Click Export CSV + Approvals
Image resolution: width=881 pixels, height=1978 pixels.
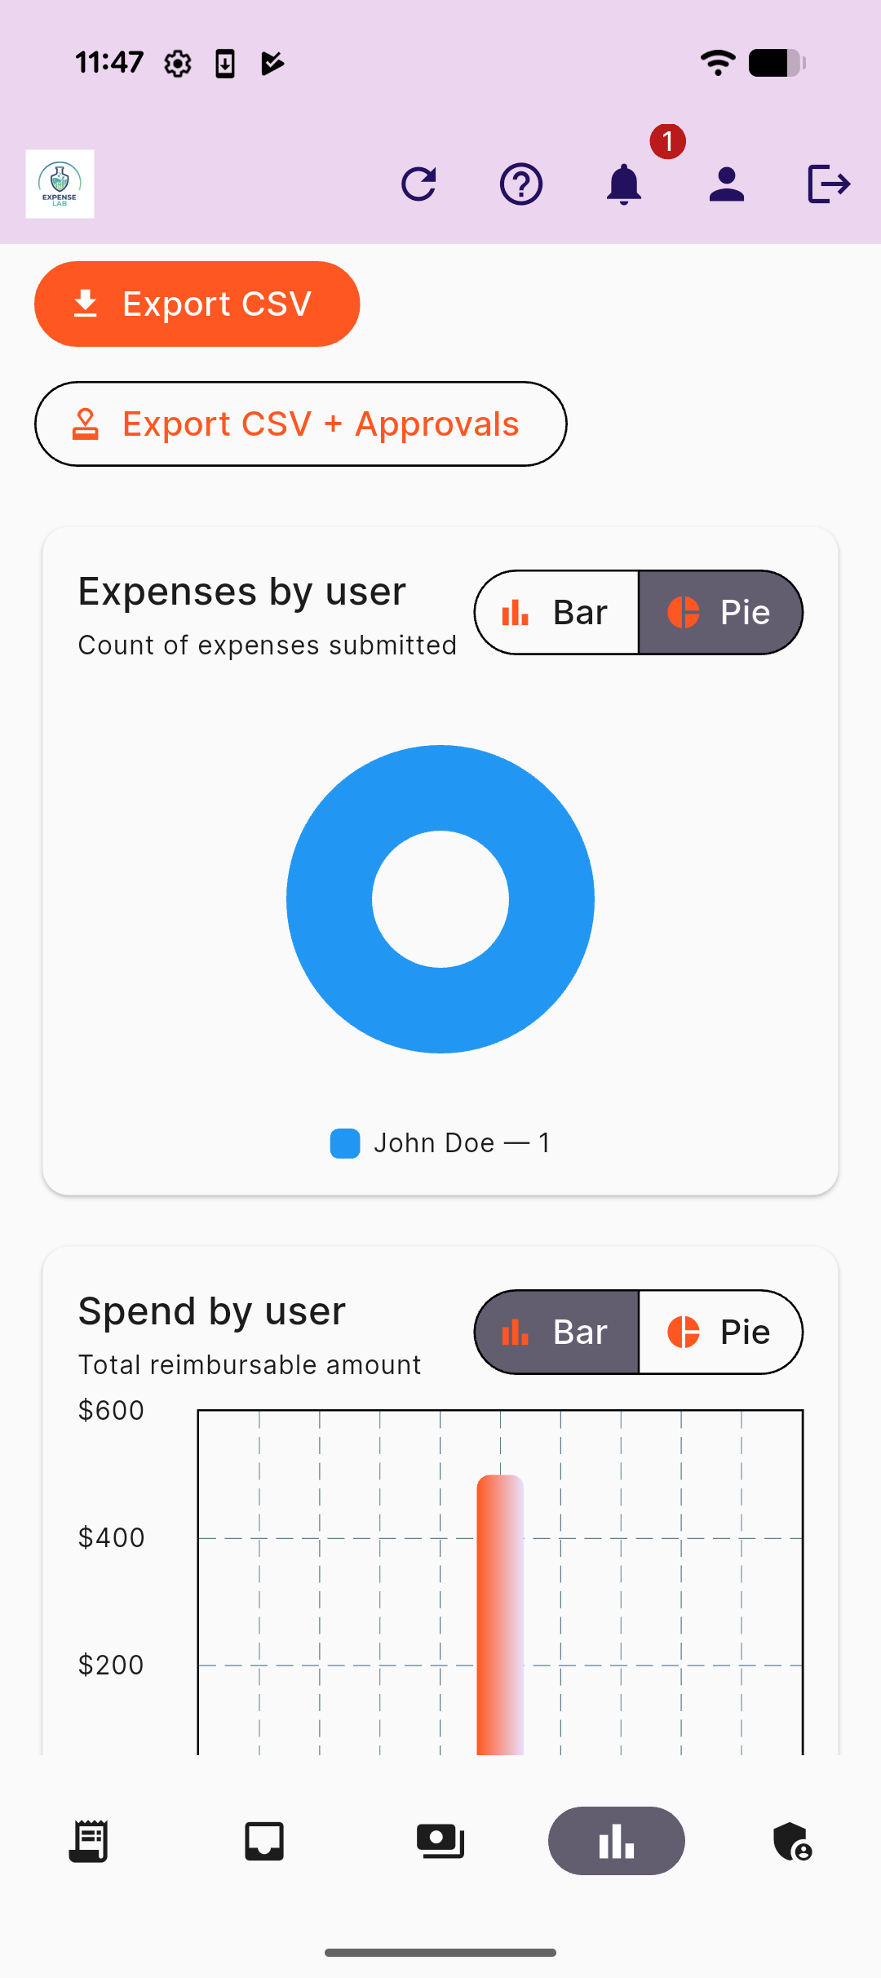pyautogui.click(x=300, y=424)
